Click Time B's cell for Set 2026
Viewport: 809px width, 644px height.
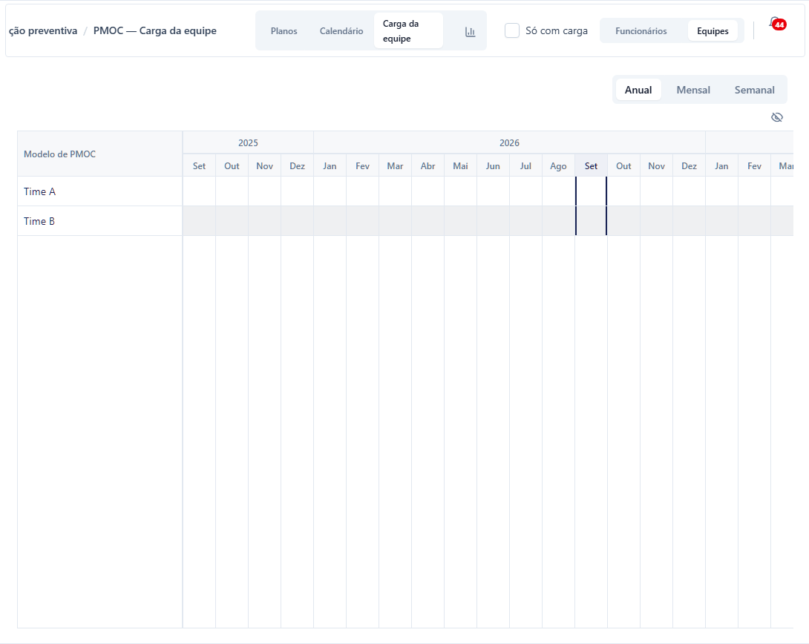[x=592, y=221]
